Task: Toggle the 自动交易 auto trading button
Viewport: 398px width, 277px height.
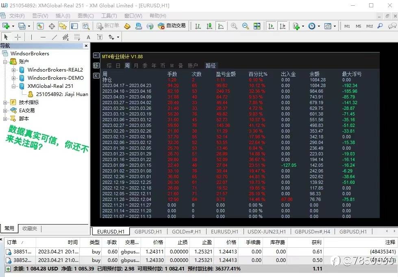Action: (x=172, y=26)
